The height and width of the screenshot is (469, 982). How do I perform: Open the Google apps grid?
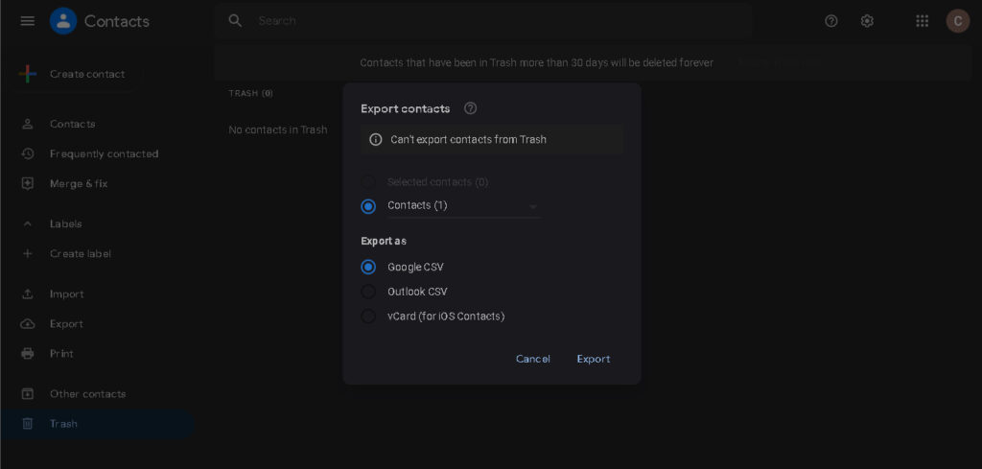(x=922, y=21)
